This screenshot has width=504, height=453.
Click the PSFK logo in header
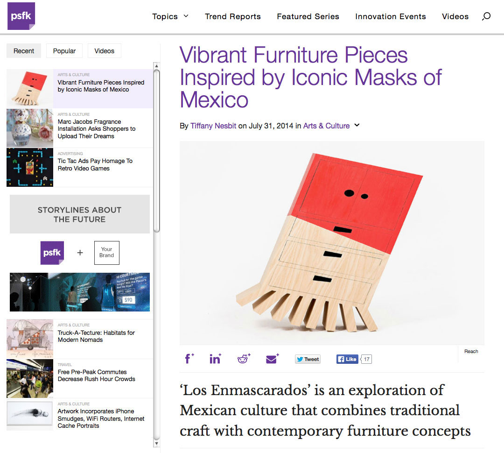point(21,16)
